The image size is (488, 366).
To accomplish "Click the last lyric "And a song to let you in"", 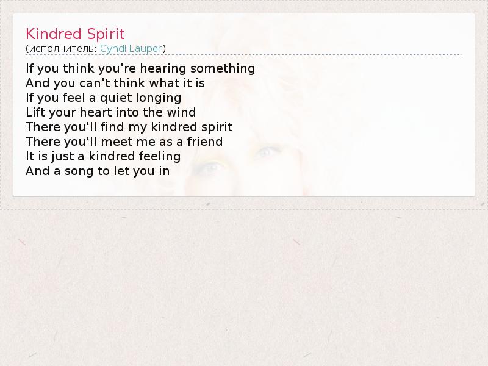I will click(x=98, y=171).
